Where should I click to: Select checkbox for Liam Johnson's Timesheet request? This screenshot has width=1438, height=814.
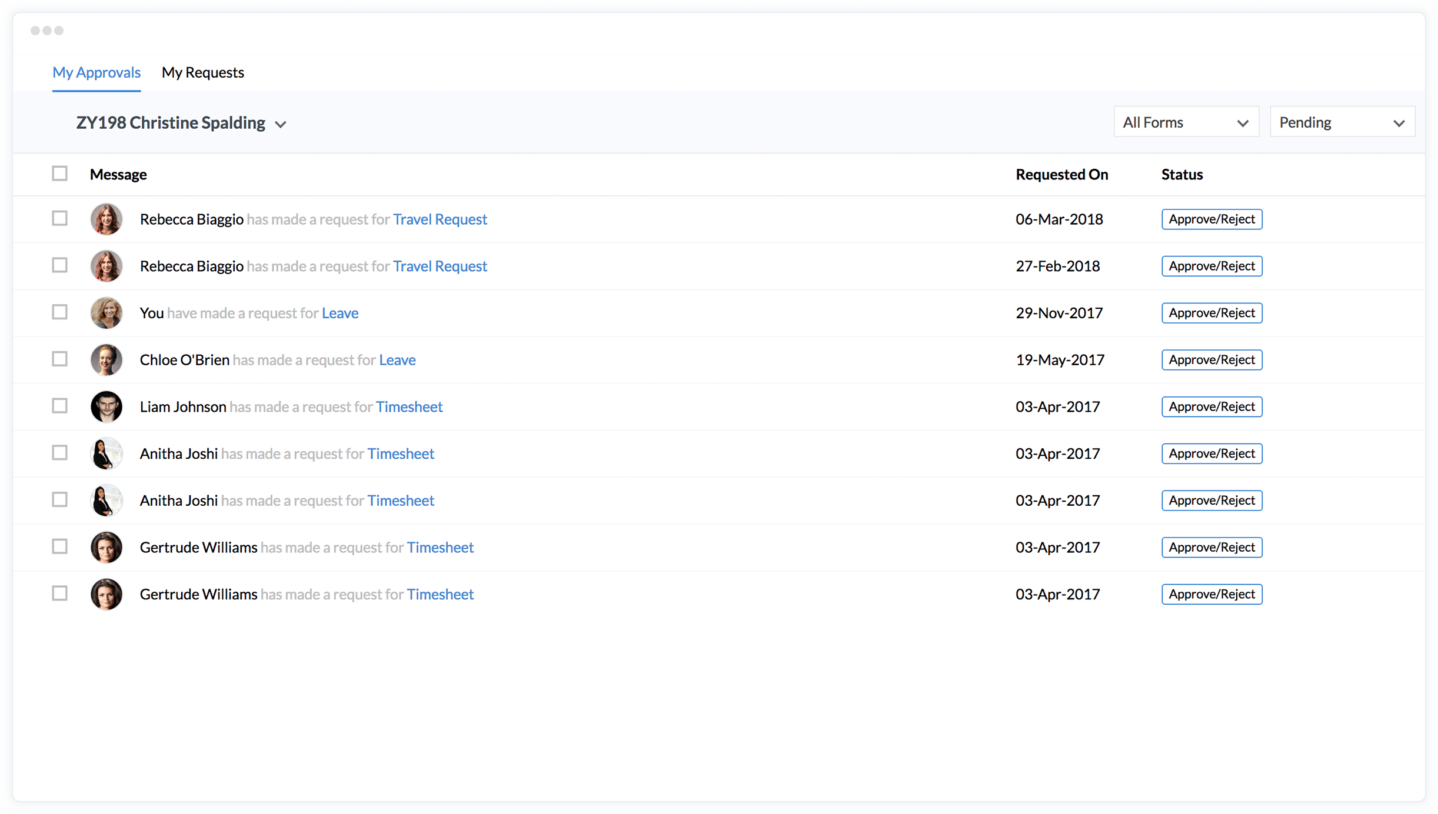click(x=59, y=406)
